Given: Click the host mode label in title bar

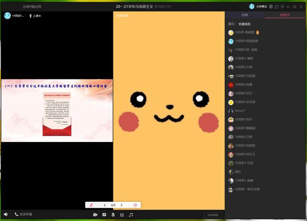Looking at the screenshot, I should tap(261, 7).
